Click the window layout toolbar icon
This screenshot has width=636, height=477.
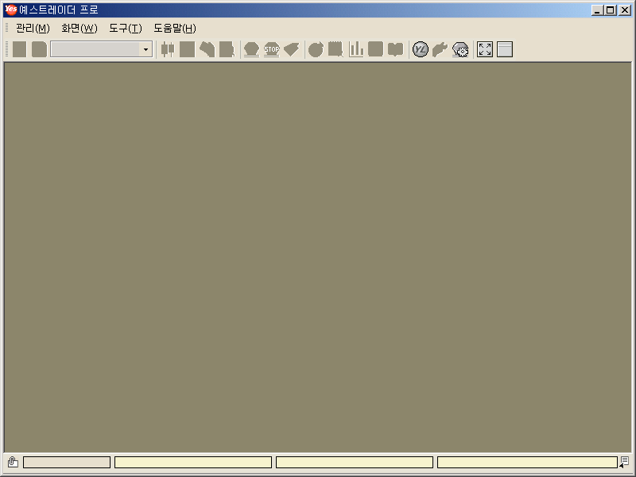click(505, 49)
